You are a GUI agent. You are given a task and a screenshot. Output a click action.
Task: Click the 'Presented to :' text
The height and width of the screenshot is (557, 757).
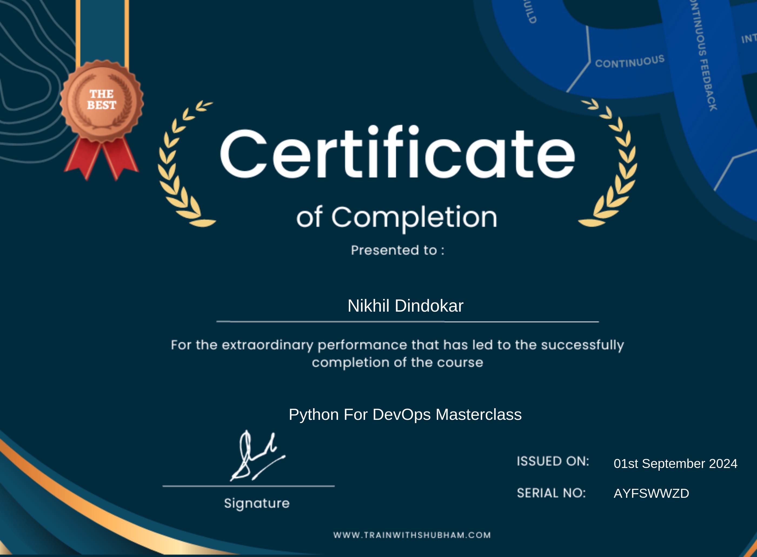tap(397, 250)
